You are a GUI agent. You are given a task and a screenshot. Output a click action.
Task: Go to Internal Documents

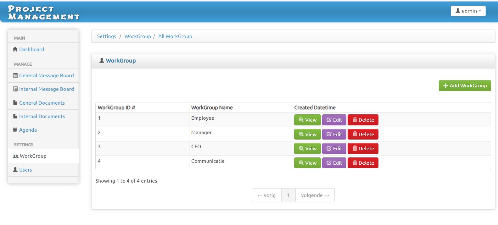tap(42, 116)
